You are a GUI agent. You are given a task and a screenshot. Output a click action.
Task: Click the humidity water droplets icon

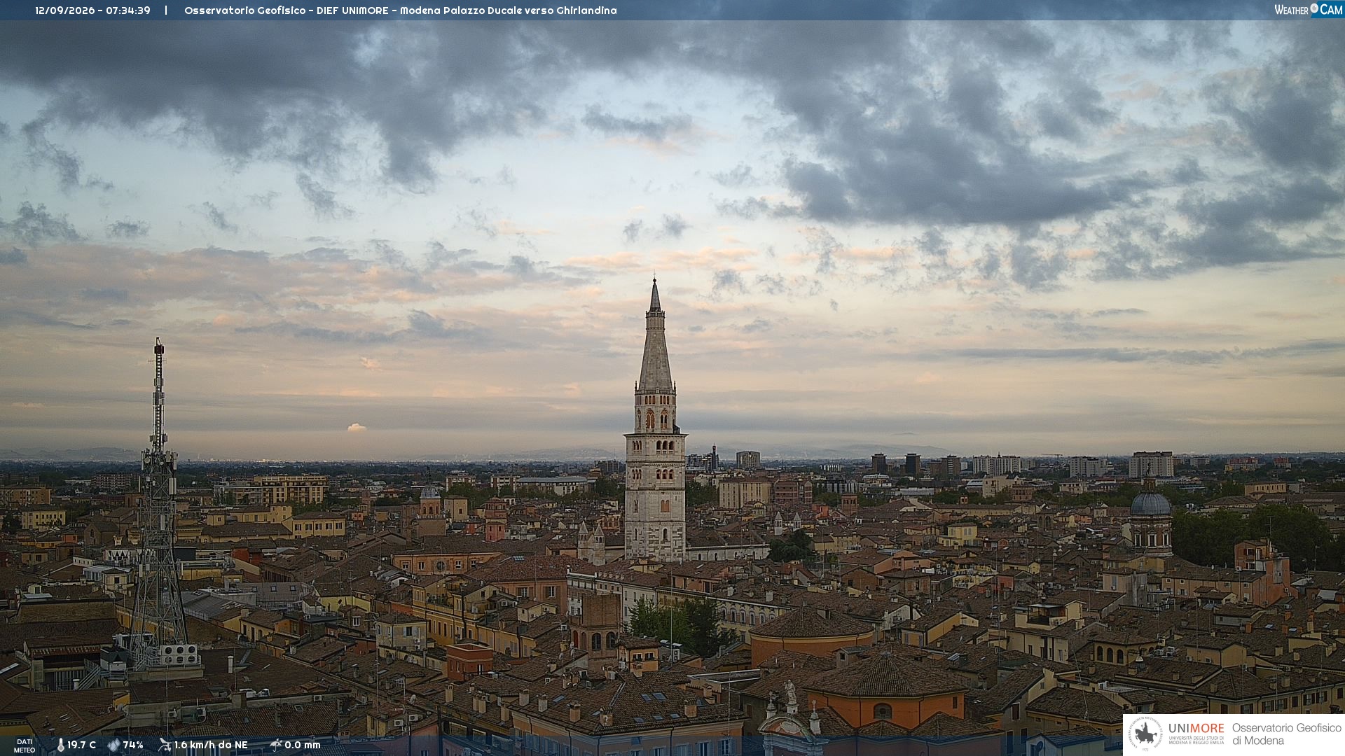click(113, 745)
